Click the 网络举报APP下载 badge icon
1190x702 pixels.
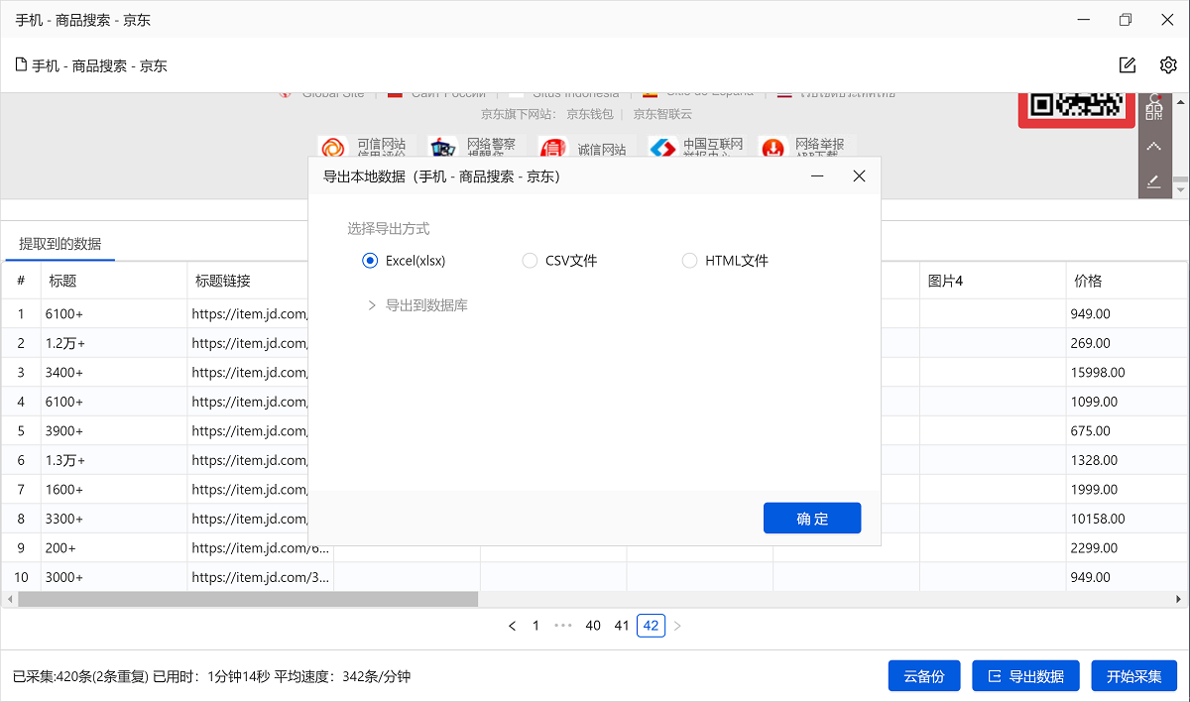[x=773, y=150]
